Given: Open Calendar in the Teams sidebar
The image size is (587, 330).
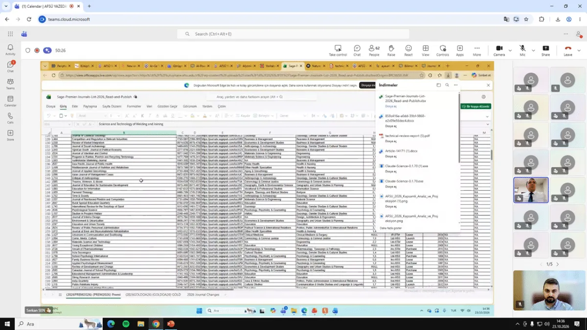Looking at the screenshot, I should (10, 101).
